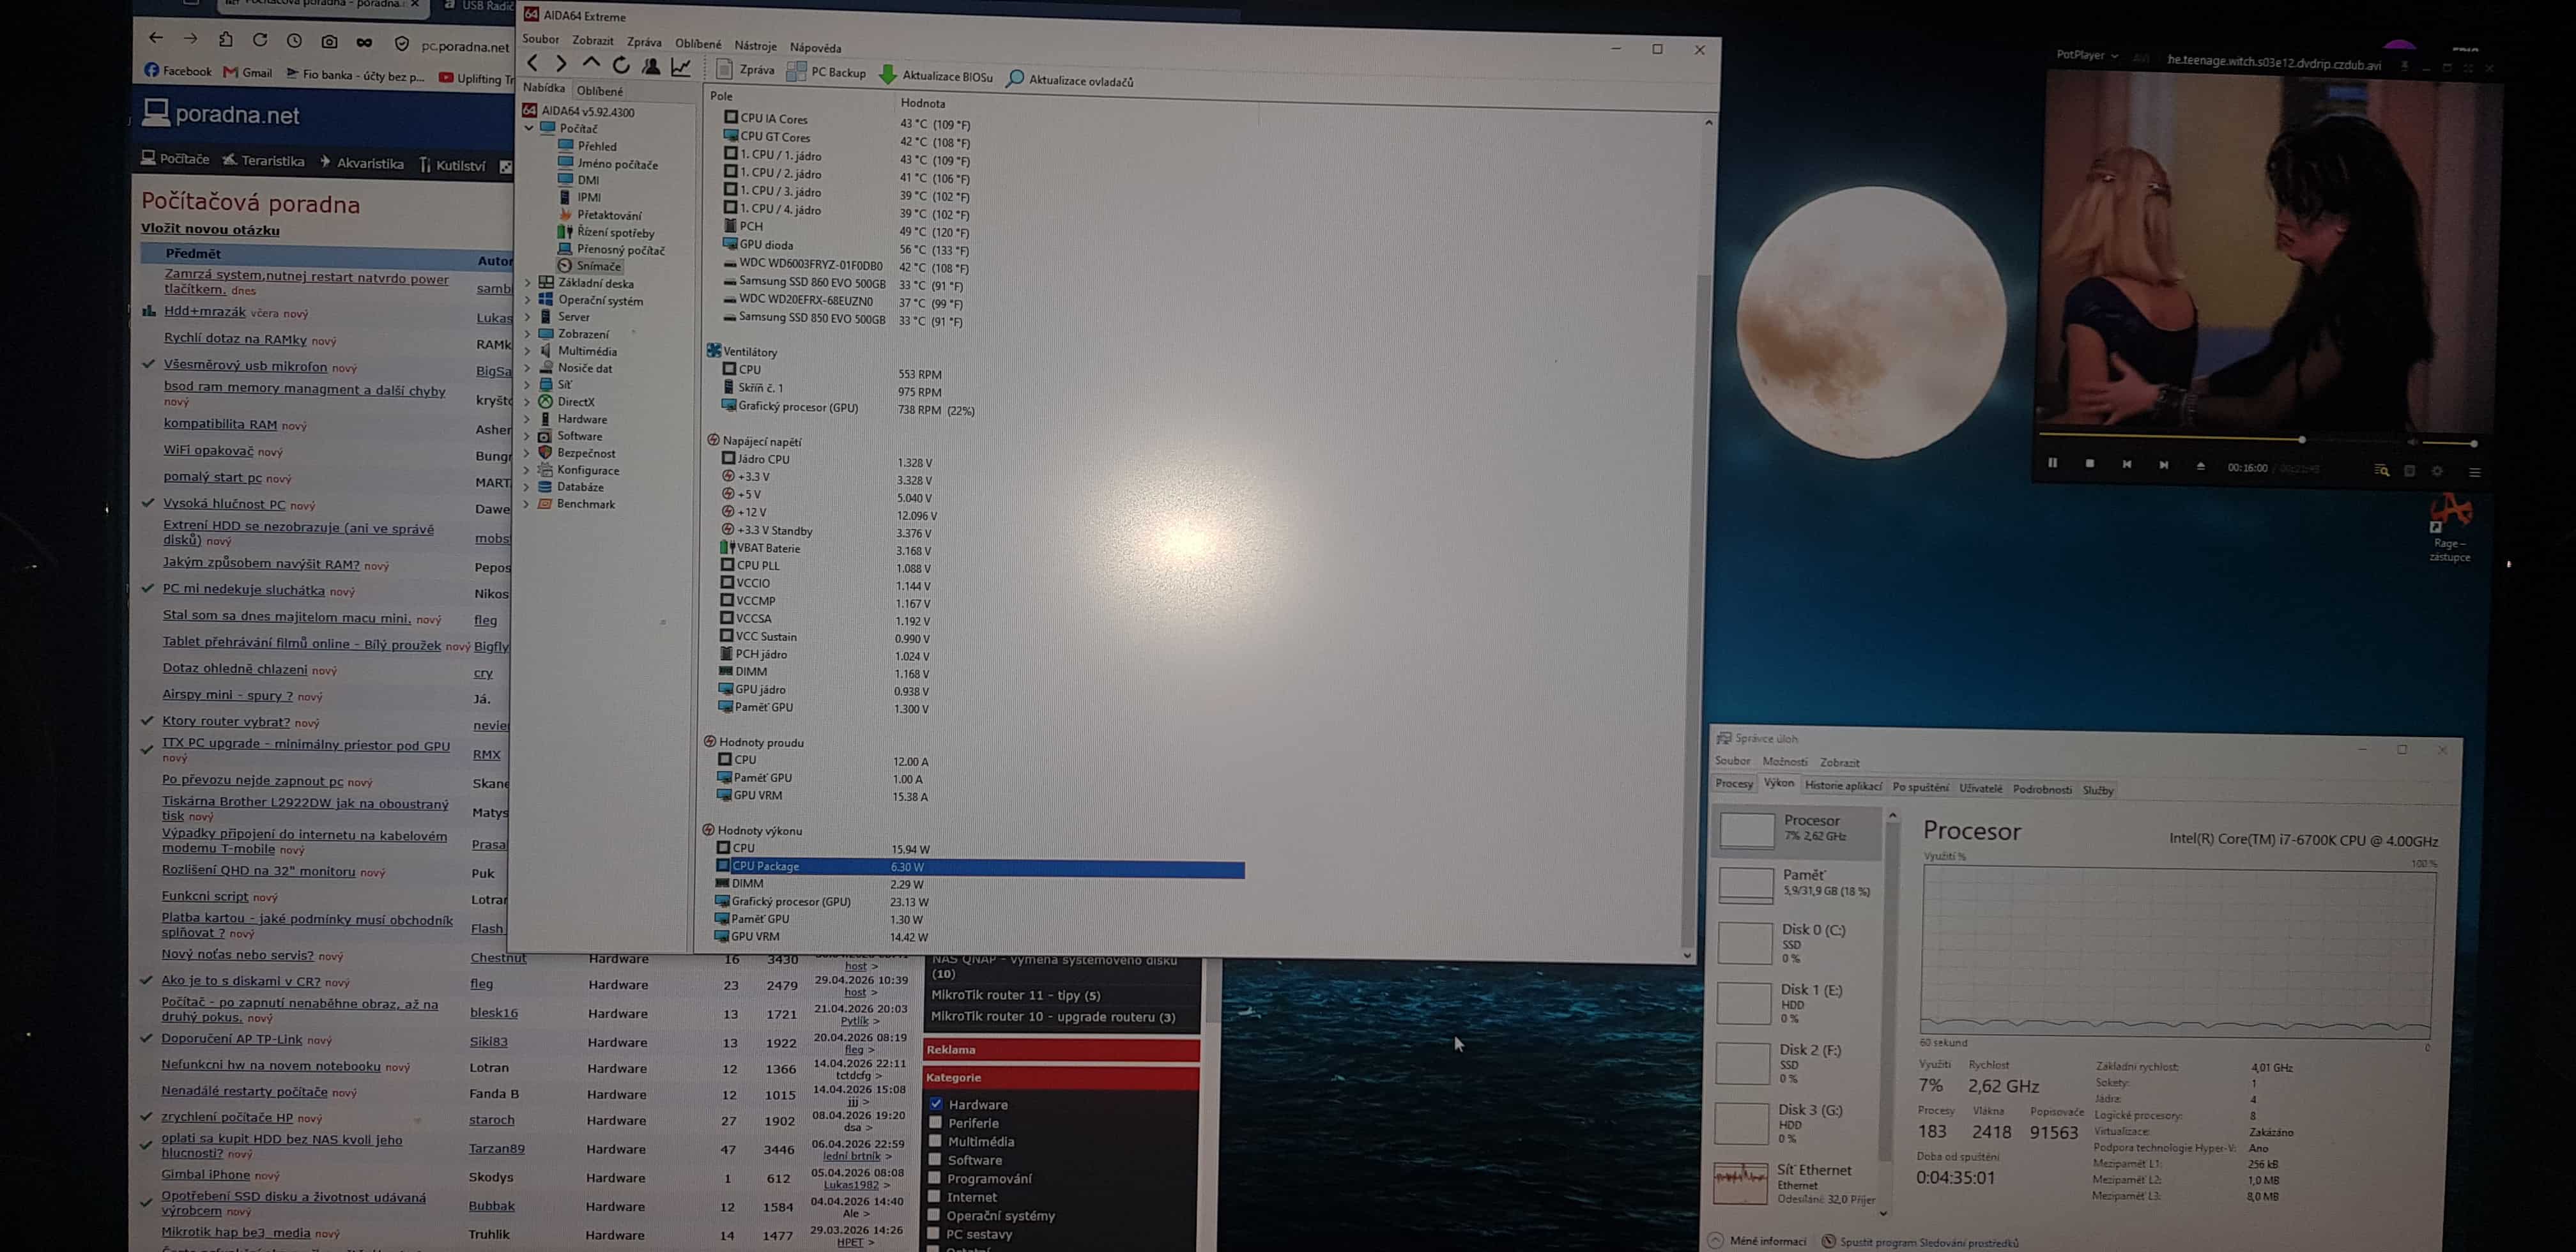Open the PotPlayer title dropdown menu
The width and height of the screenshot is (2576, 1252).
(x=2087, y=55)
